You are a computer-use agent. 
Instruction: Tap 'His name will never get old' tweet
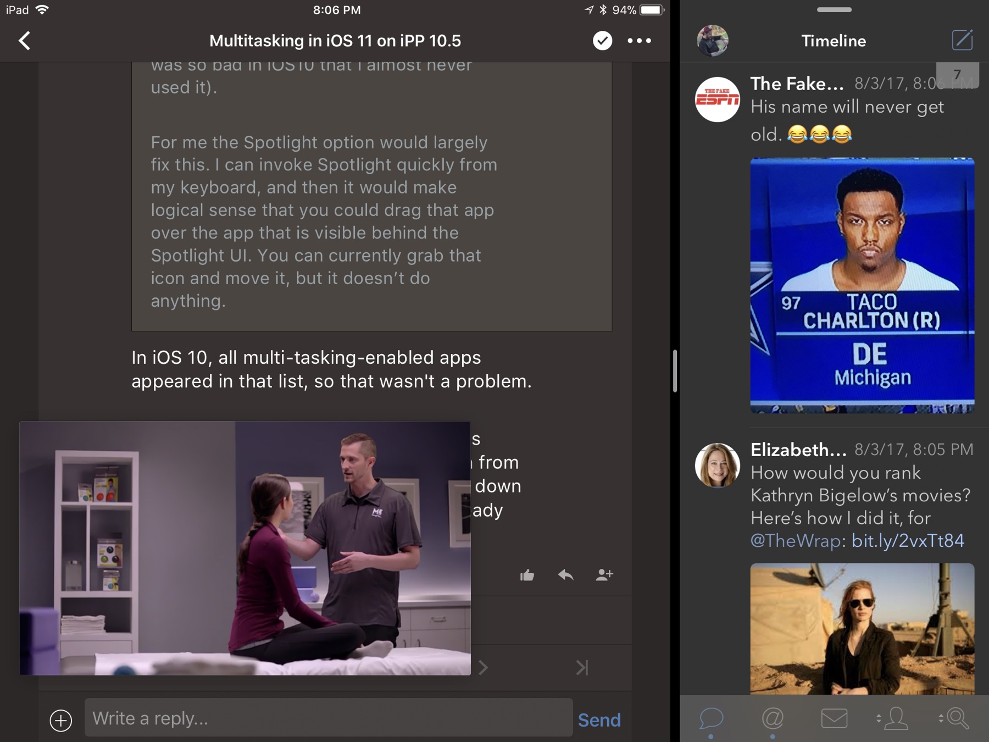pyautogui.click(x=847, y=120)
